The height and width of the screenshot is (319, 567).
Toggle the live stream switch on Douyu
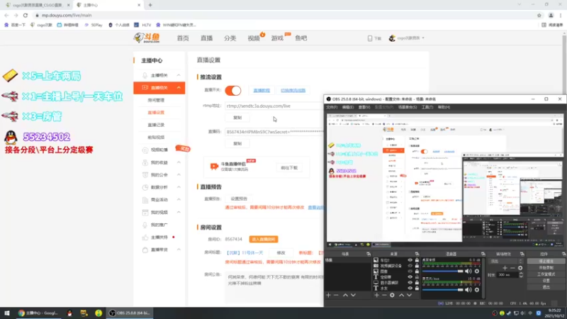233,91
